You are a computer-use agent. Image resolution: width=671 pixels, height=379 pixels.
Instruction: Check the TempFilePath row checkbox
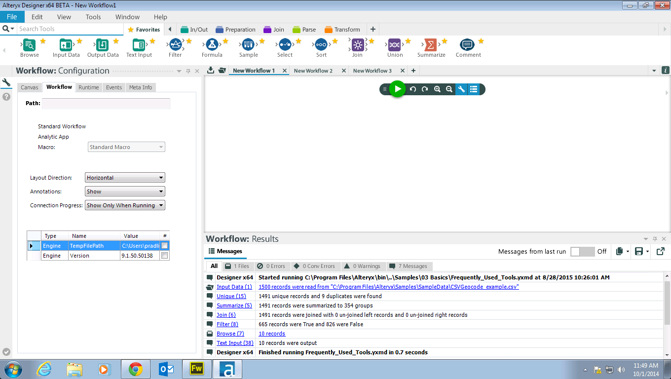[x=165, y=246]
